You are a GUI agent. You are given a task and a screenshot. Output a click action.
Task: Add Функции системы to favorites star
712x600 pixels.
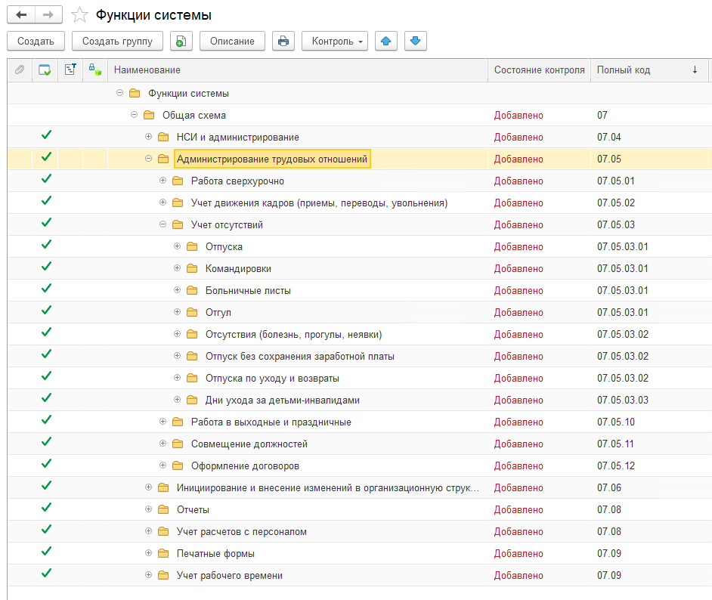coord(79,15)
